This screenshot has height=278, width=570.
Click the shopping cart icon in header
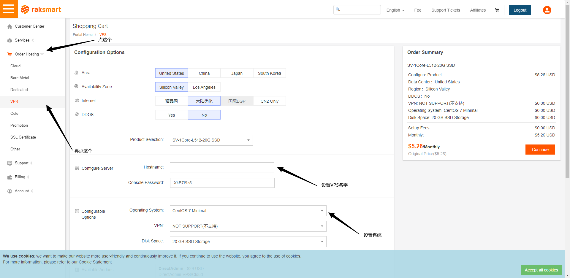click(x=497, y=10)
